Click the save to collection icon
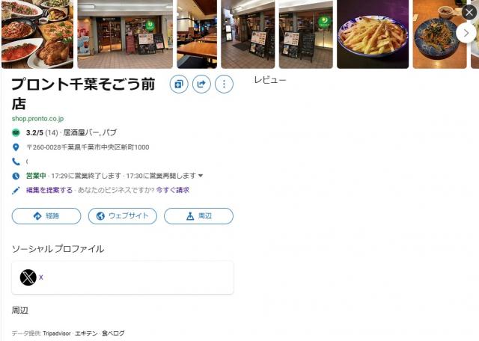This screenshot has width=479, height=341. click(x=179, y=84)
